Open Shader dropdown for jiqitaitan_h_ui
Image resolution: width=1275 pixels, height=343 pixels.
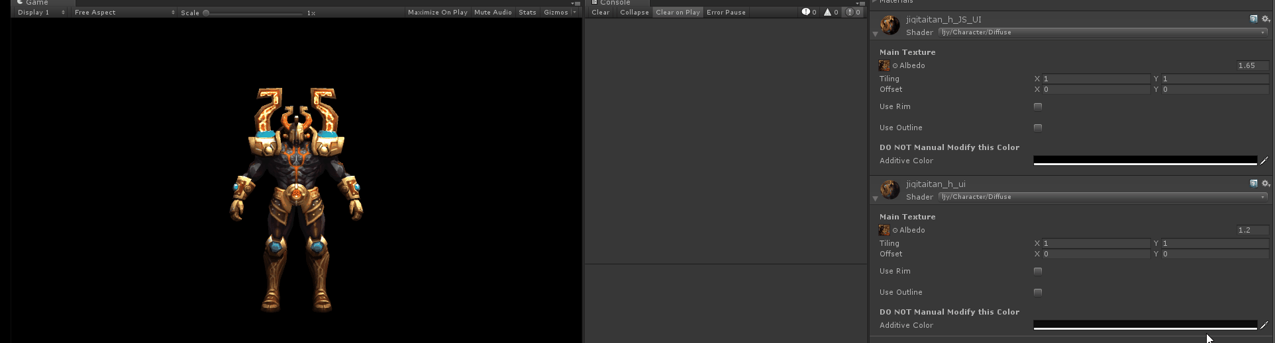(x=1103, y=196)
